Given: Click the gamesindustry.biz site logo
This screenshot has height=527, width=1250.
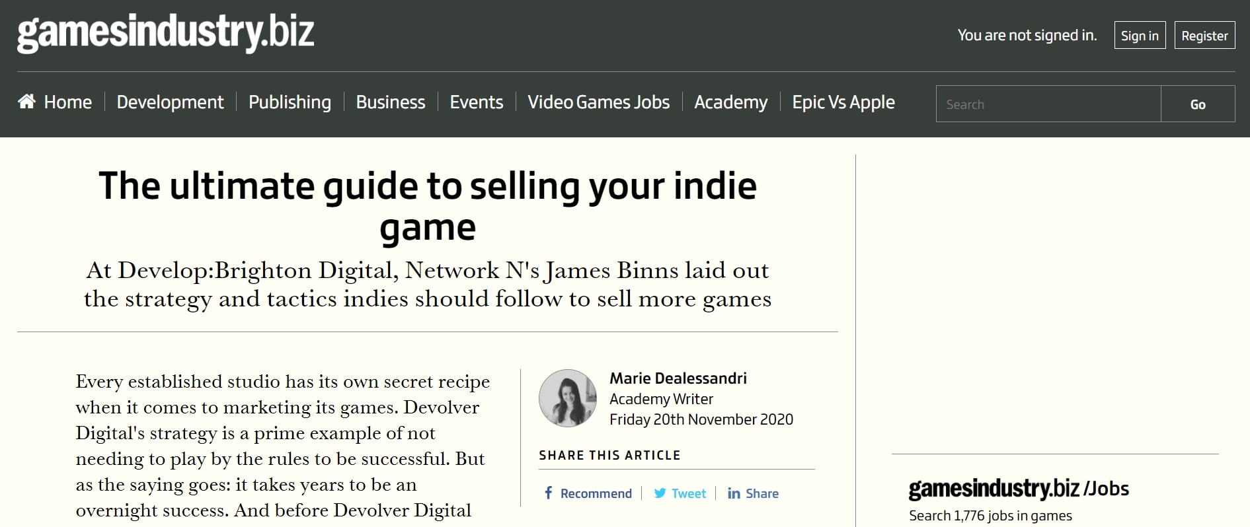Looking at the screenshot, I should pos(165,34).
